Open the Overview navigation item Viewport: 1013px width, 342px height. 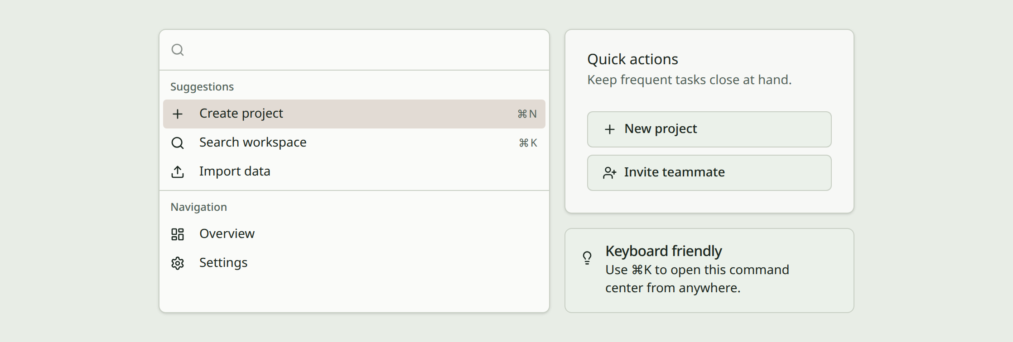pos(354,234)
